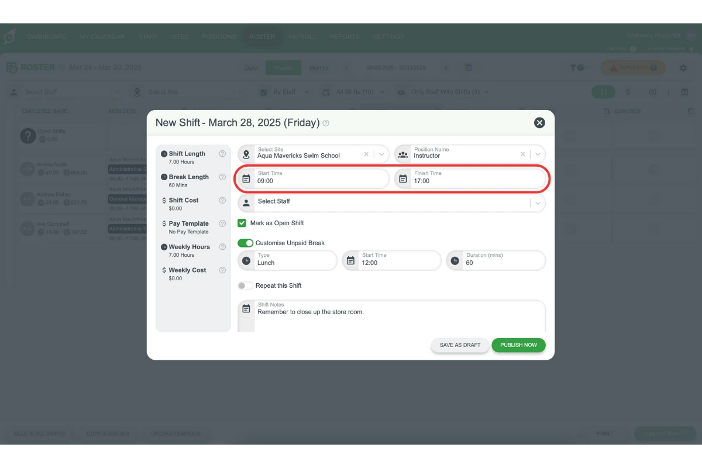Click the map pin icon in Select Site

pos(246,155)
